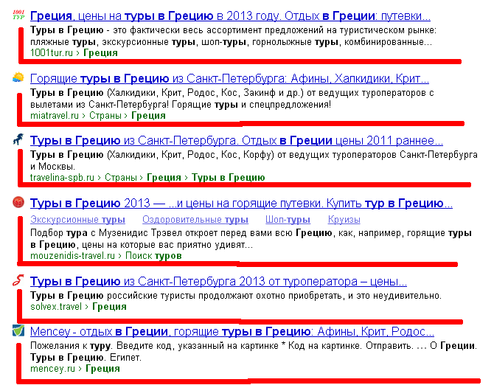Follow the 'Круизы' sitelink

click(344, 220)
